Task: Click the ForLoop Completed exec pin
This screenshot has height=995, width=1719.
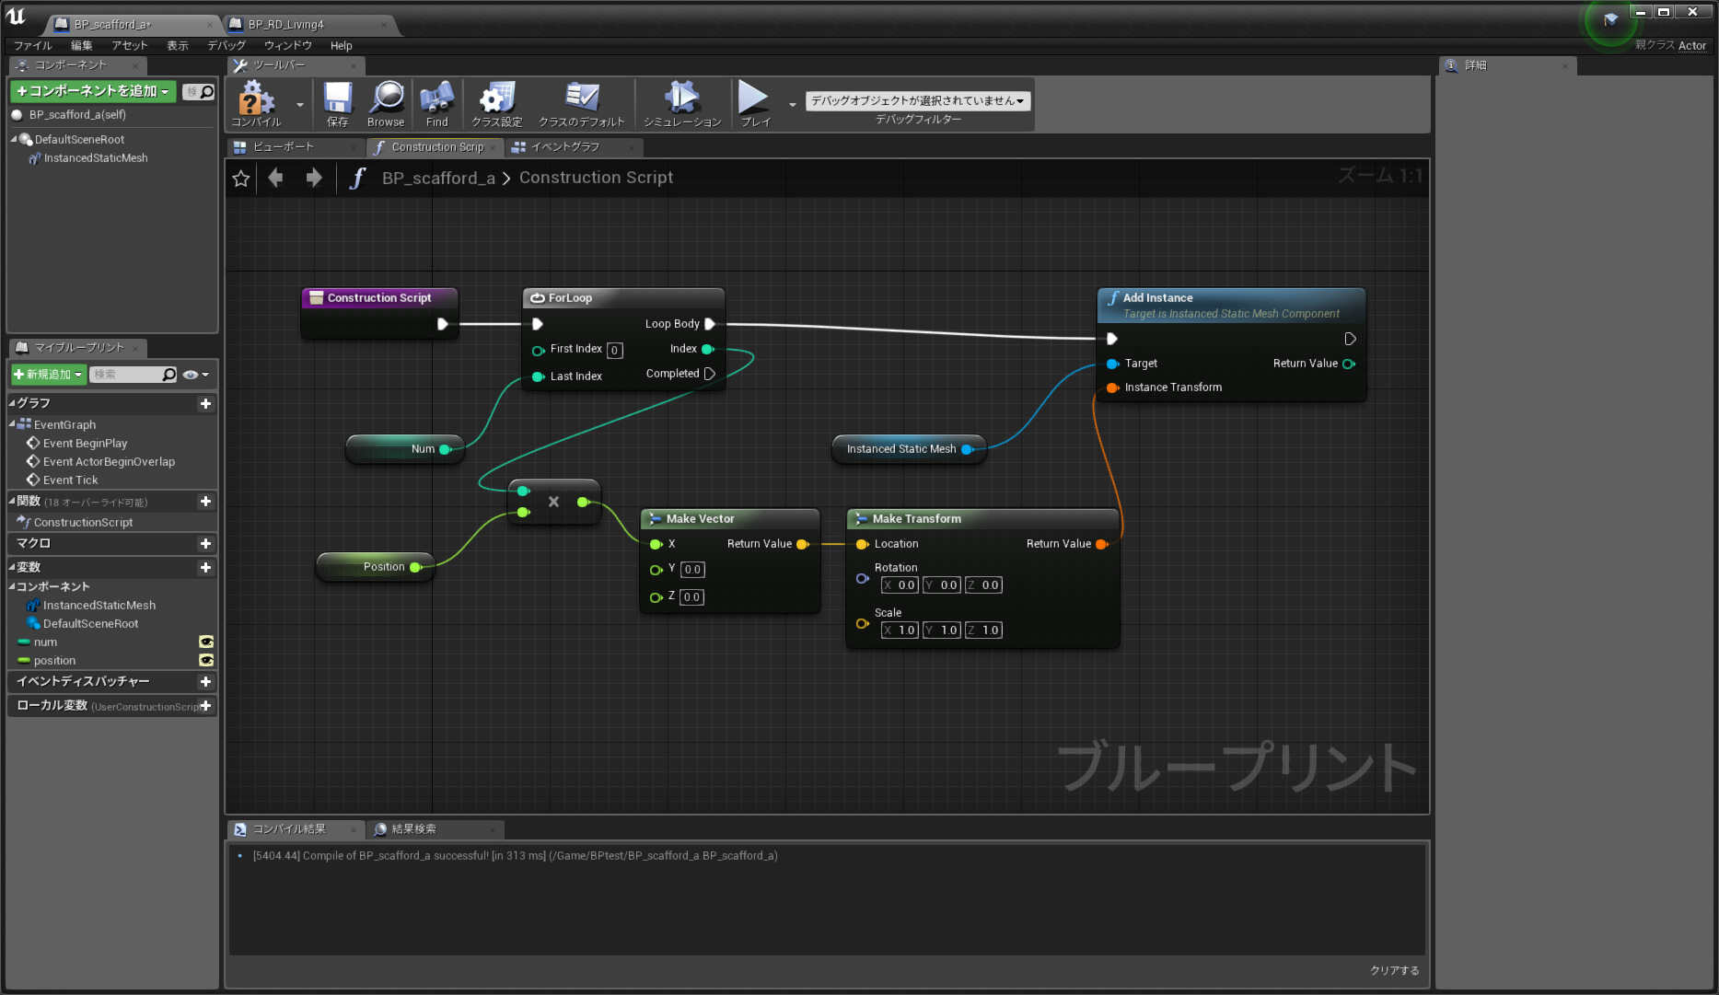Action: click(x=710, y=374)
